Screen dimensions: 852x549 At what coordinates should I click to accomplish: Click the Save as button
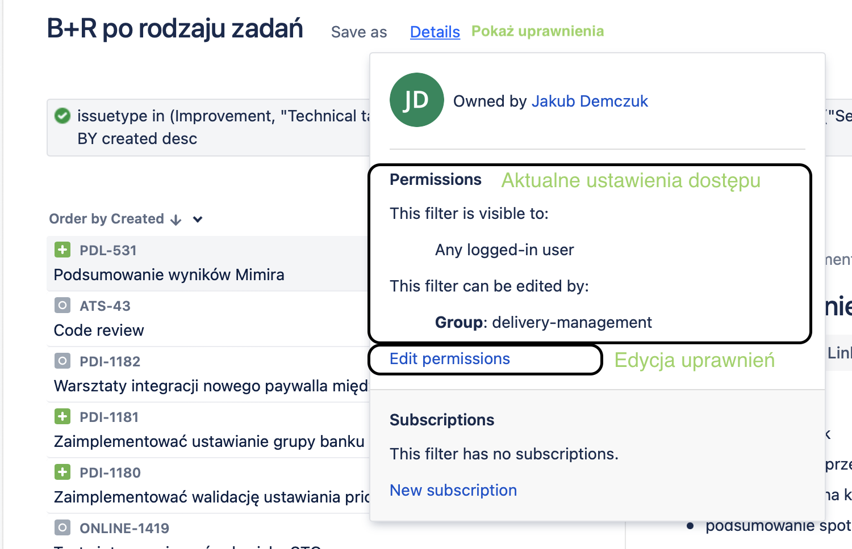point(358,32)
